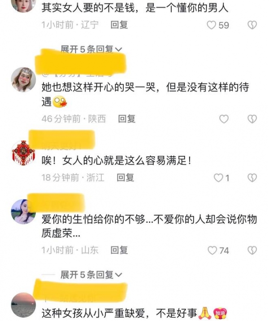Viewport: 269px width, 321px height.
Task: Dislike the 浙江 comment via broken heart
Action: (252, 178)
